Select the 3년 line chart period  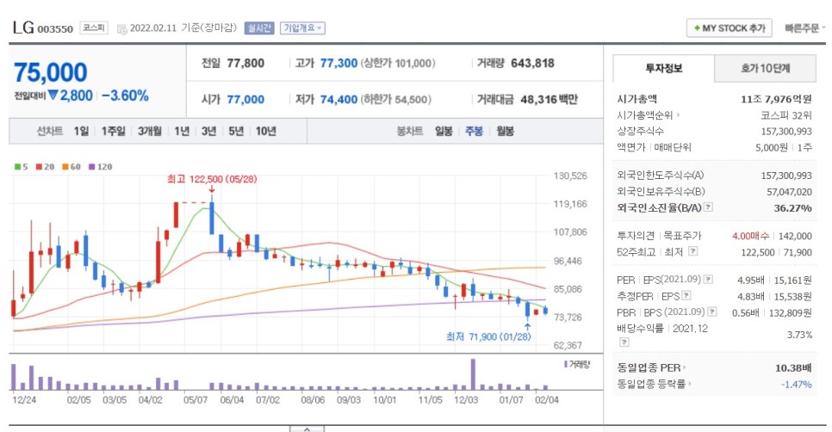(208, 131)
